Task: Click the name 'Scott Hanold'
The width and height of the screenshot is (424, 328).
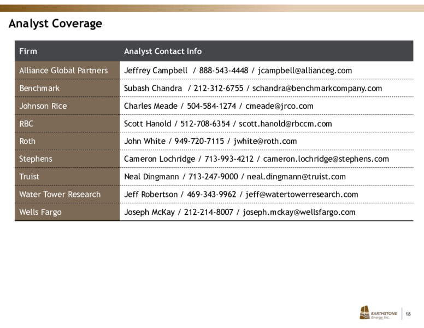Action: pos(148,124)
